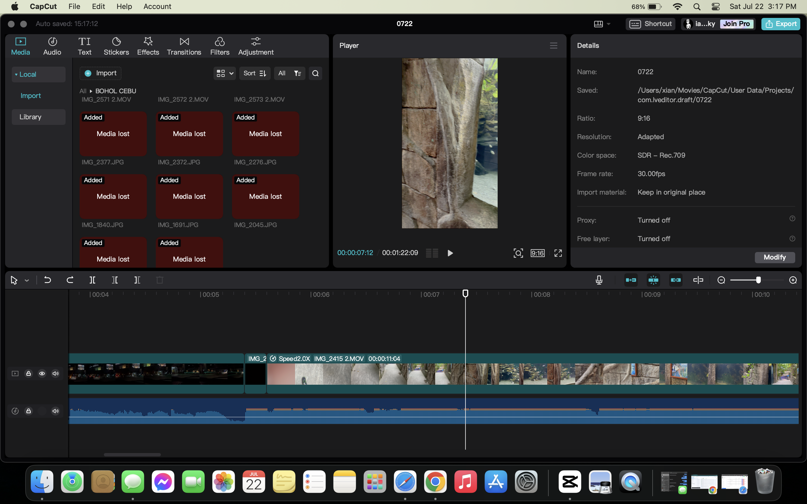Click the Undo arrow in timeline toolbar
This screenshot has height=504, width=807.
(48, 280)
